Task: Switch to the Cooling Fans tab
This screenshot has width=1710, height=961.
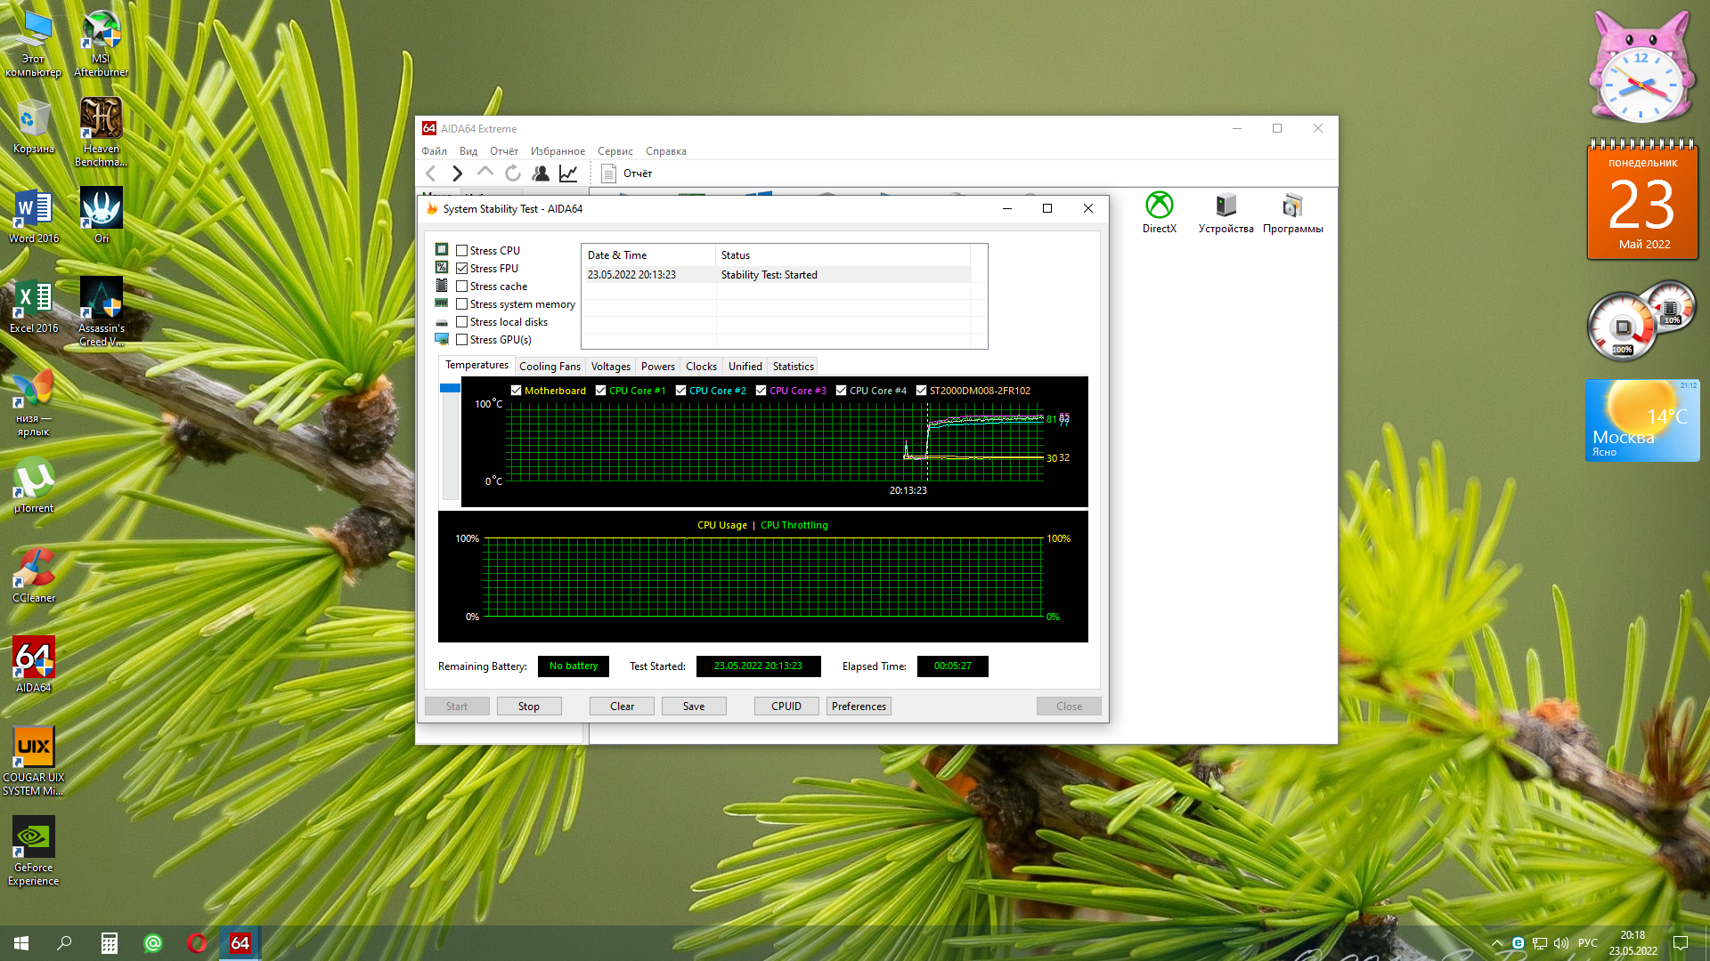Action: 550,367
